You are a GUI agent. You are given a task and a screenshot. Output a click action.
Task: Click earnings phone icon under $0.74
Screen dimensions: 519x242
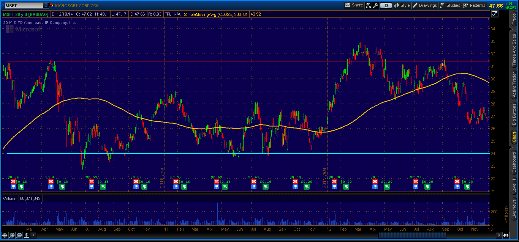pos(13,182)
